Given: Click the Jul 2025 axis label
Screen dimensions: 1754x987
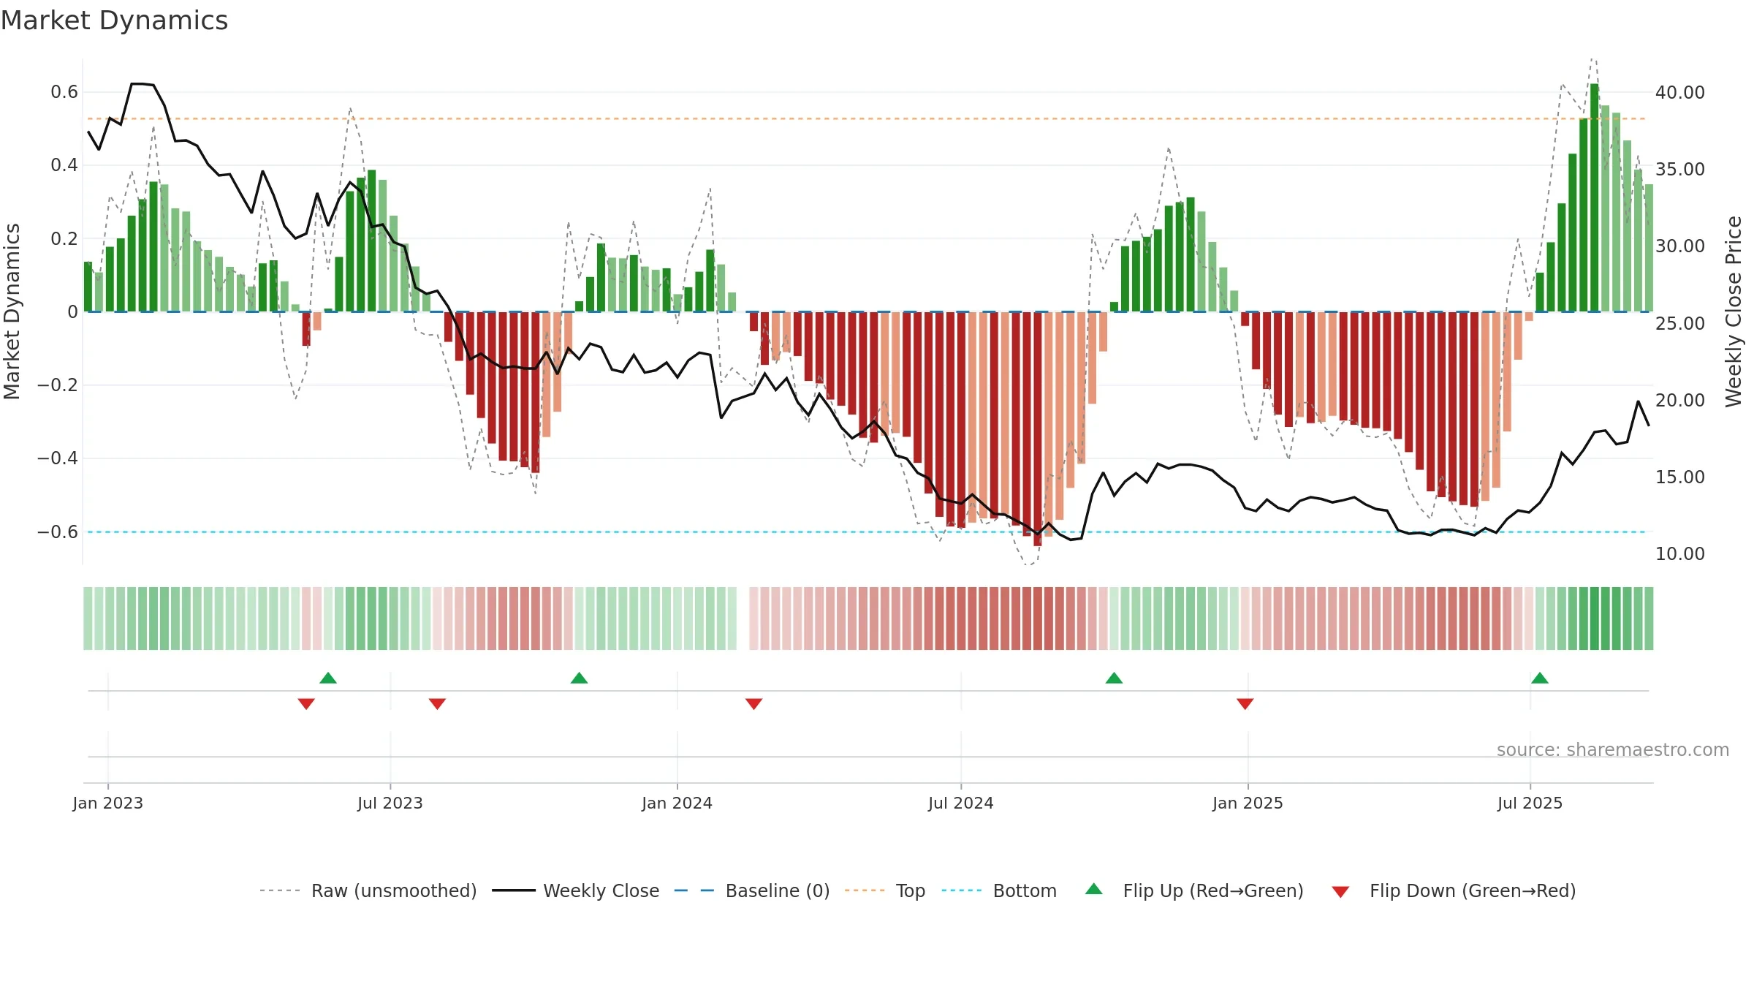Looking at the screenshot, I should click(1530, 803).
